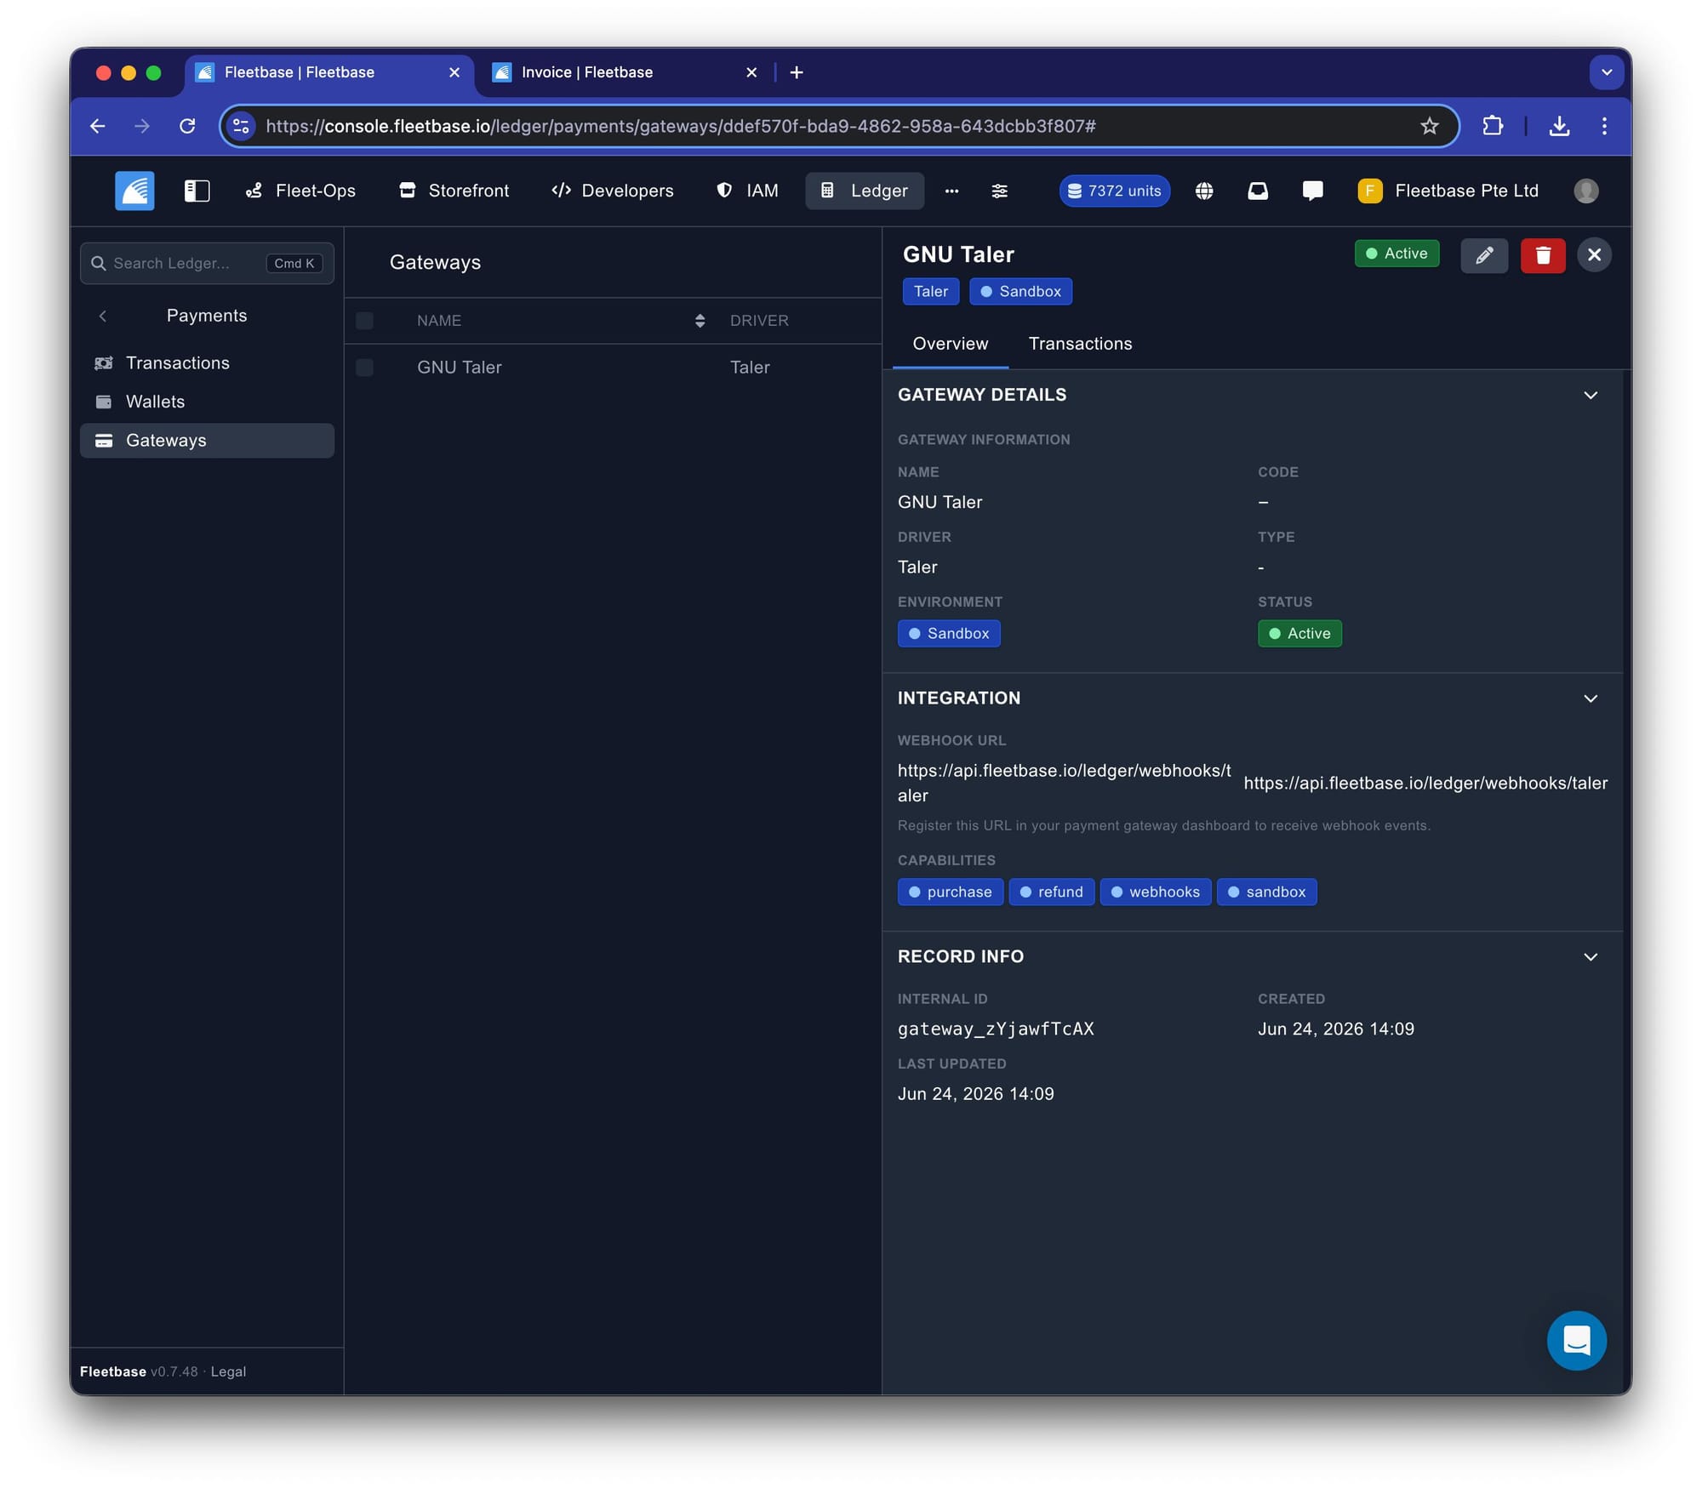
Task: Click the webhooks capability badge
Action: tap(1155, 892)
